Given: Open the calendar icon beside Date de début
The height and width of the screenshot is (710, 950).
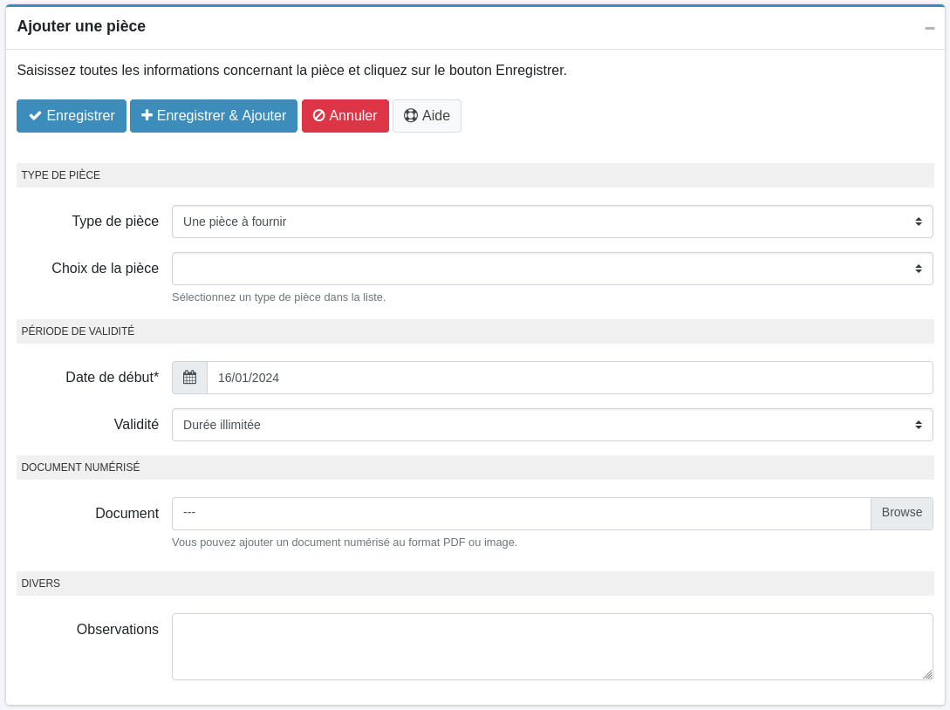Looking at the screenshot, I should click(189, 378).
